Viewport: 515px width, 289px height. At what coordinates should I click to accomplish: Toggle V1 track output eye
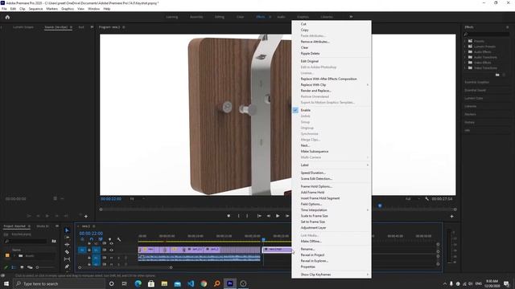point(111,250)
